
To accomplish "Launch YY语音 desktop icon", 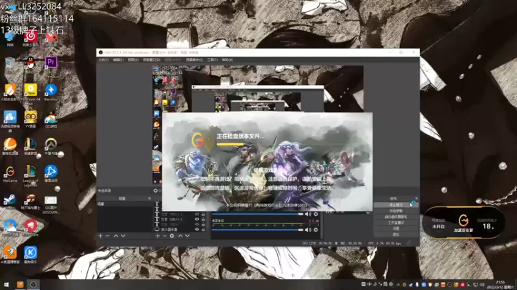I will pyautogui.click(x=30, y=117).
